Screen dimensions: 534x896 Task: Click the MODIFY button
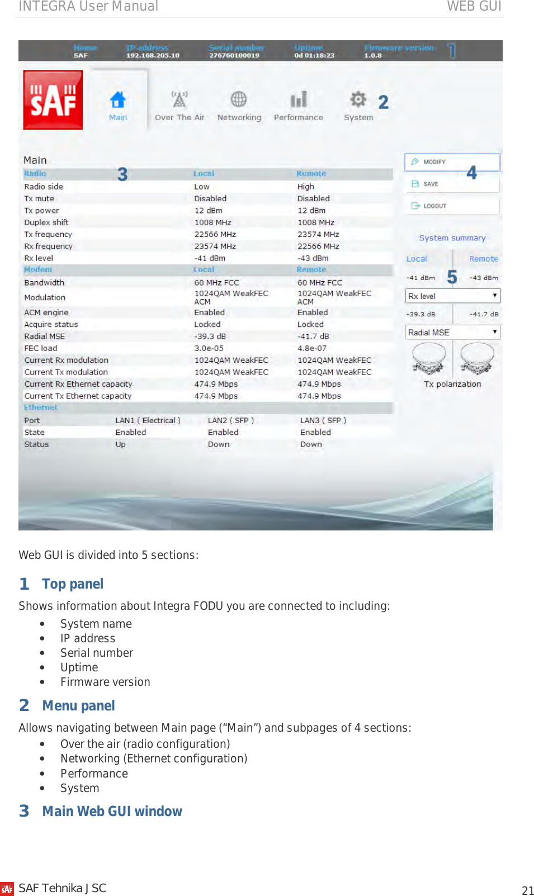pos(452,162)
